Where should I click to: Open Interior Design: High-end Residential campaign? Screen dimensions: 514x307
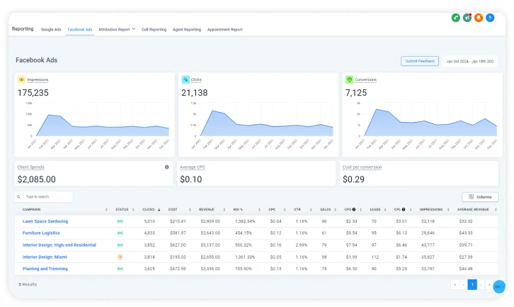click(59, 245)
